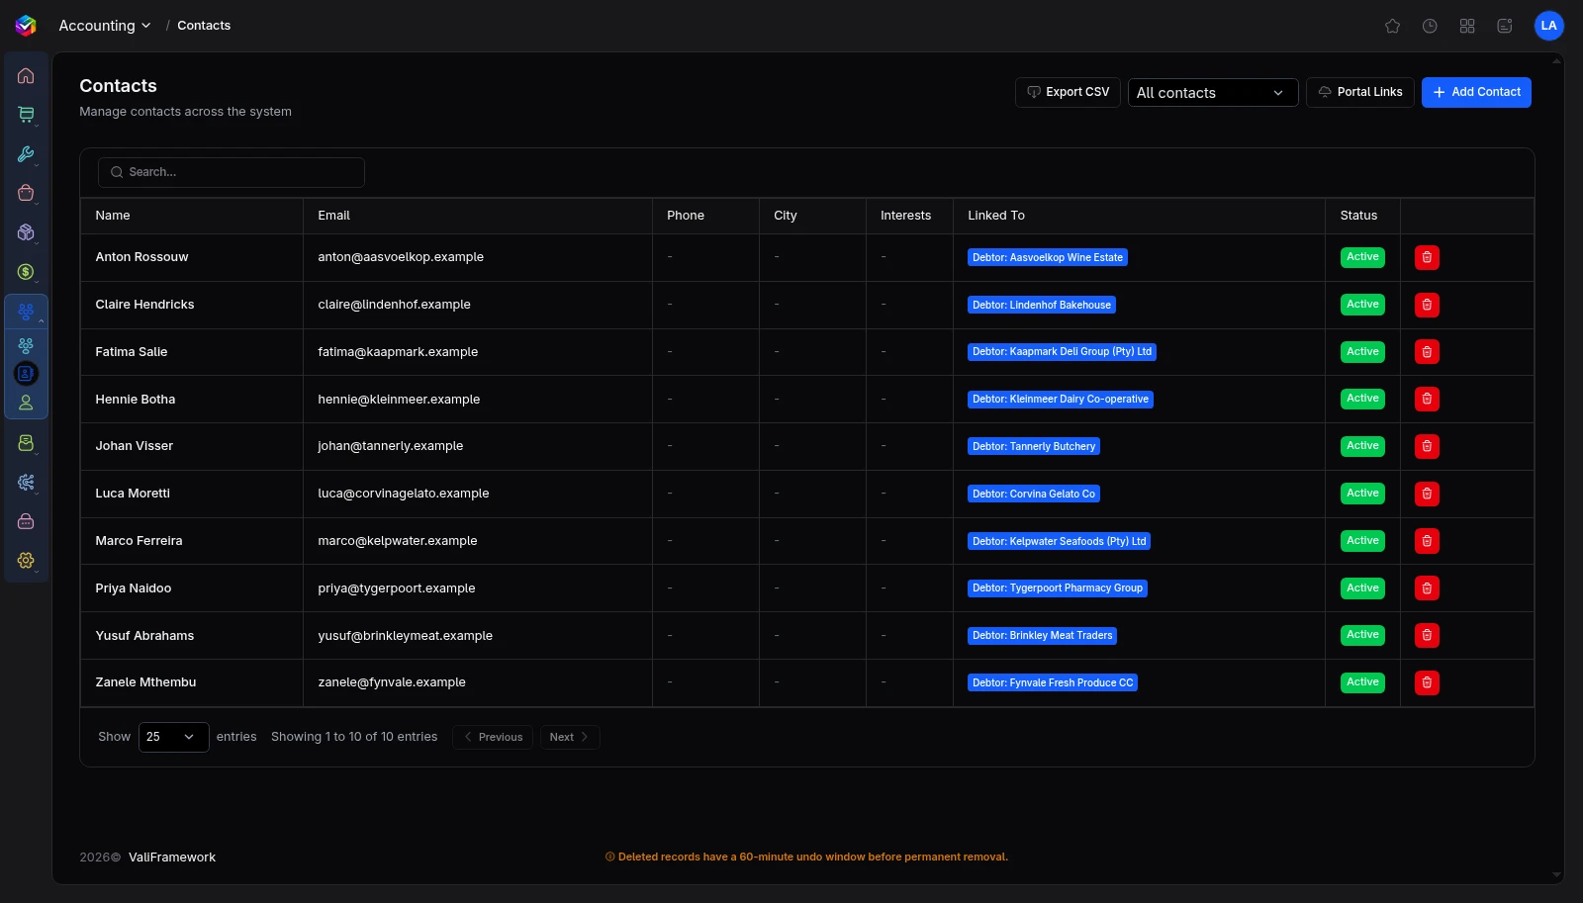
Task: Open the favorites star icon
Action: pos(1392,26)
